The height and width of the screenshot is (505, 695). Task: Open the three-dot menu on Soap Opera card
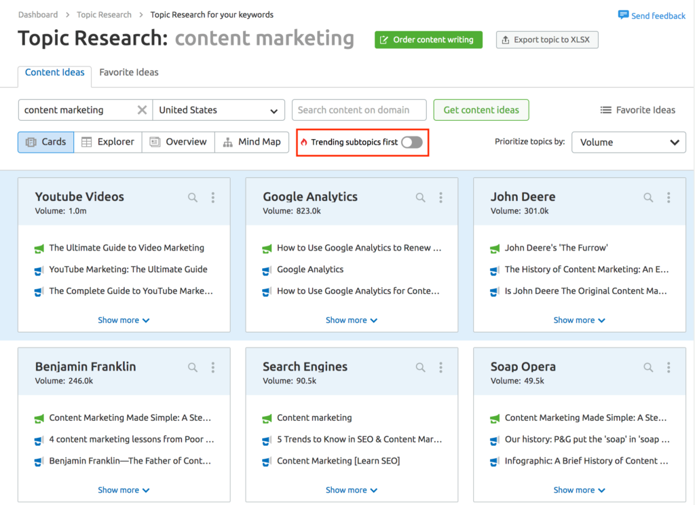(x=669, y=368)
